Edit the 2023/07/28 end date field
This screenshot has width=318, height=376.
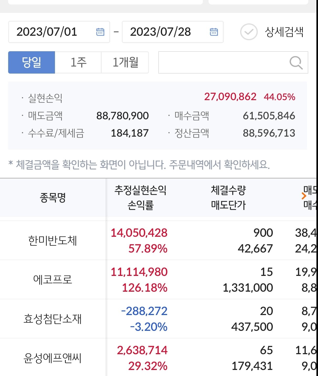point(173,32)
